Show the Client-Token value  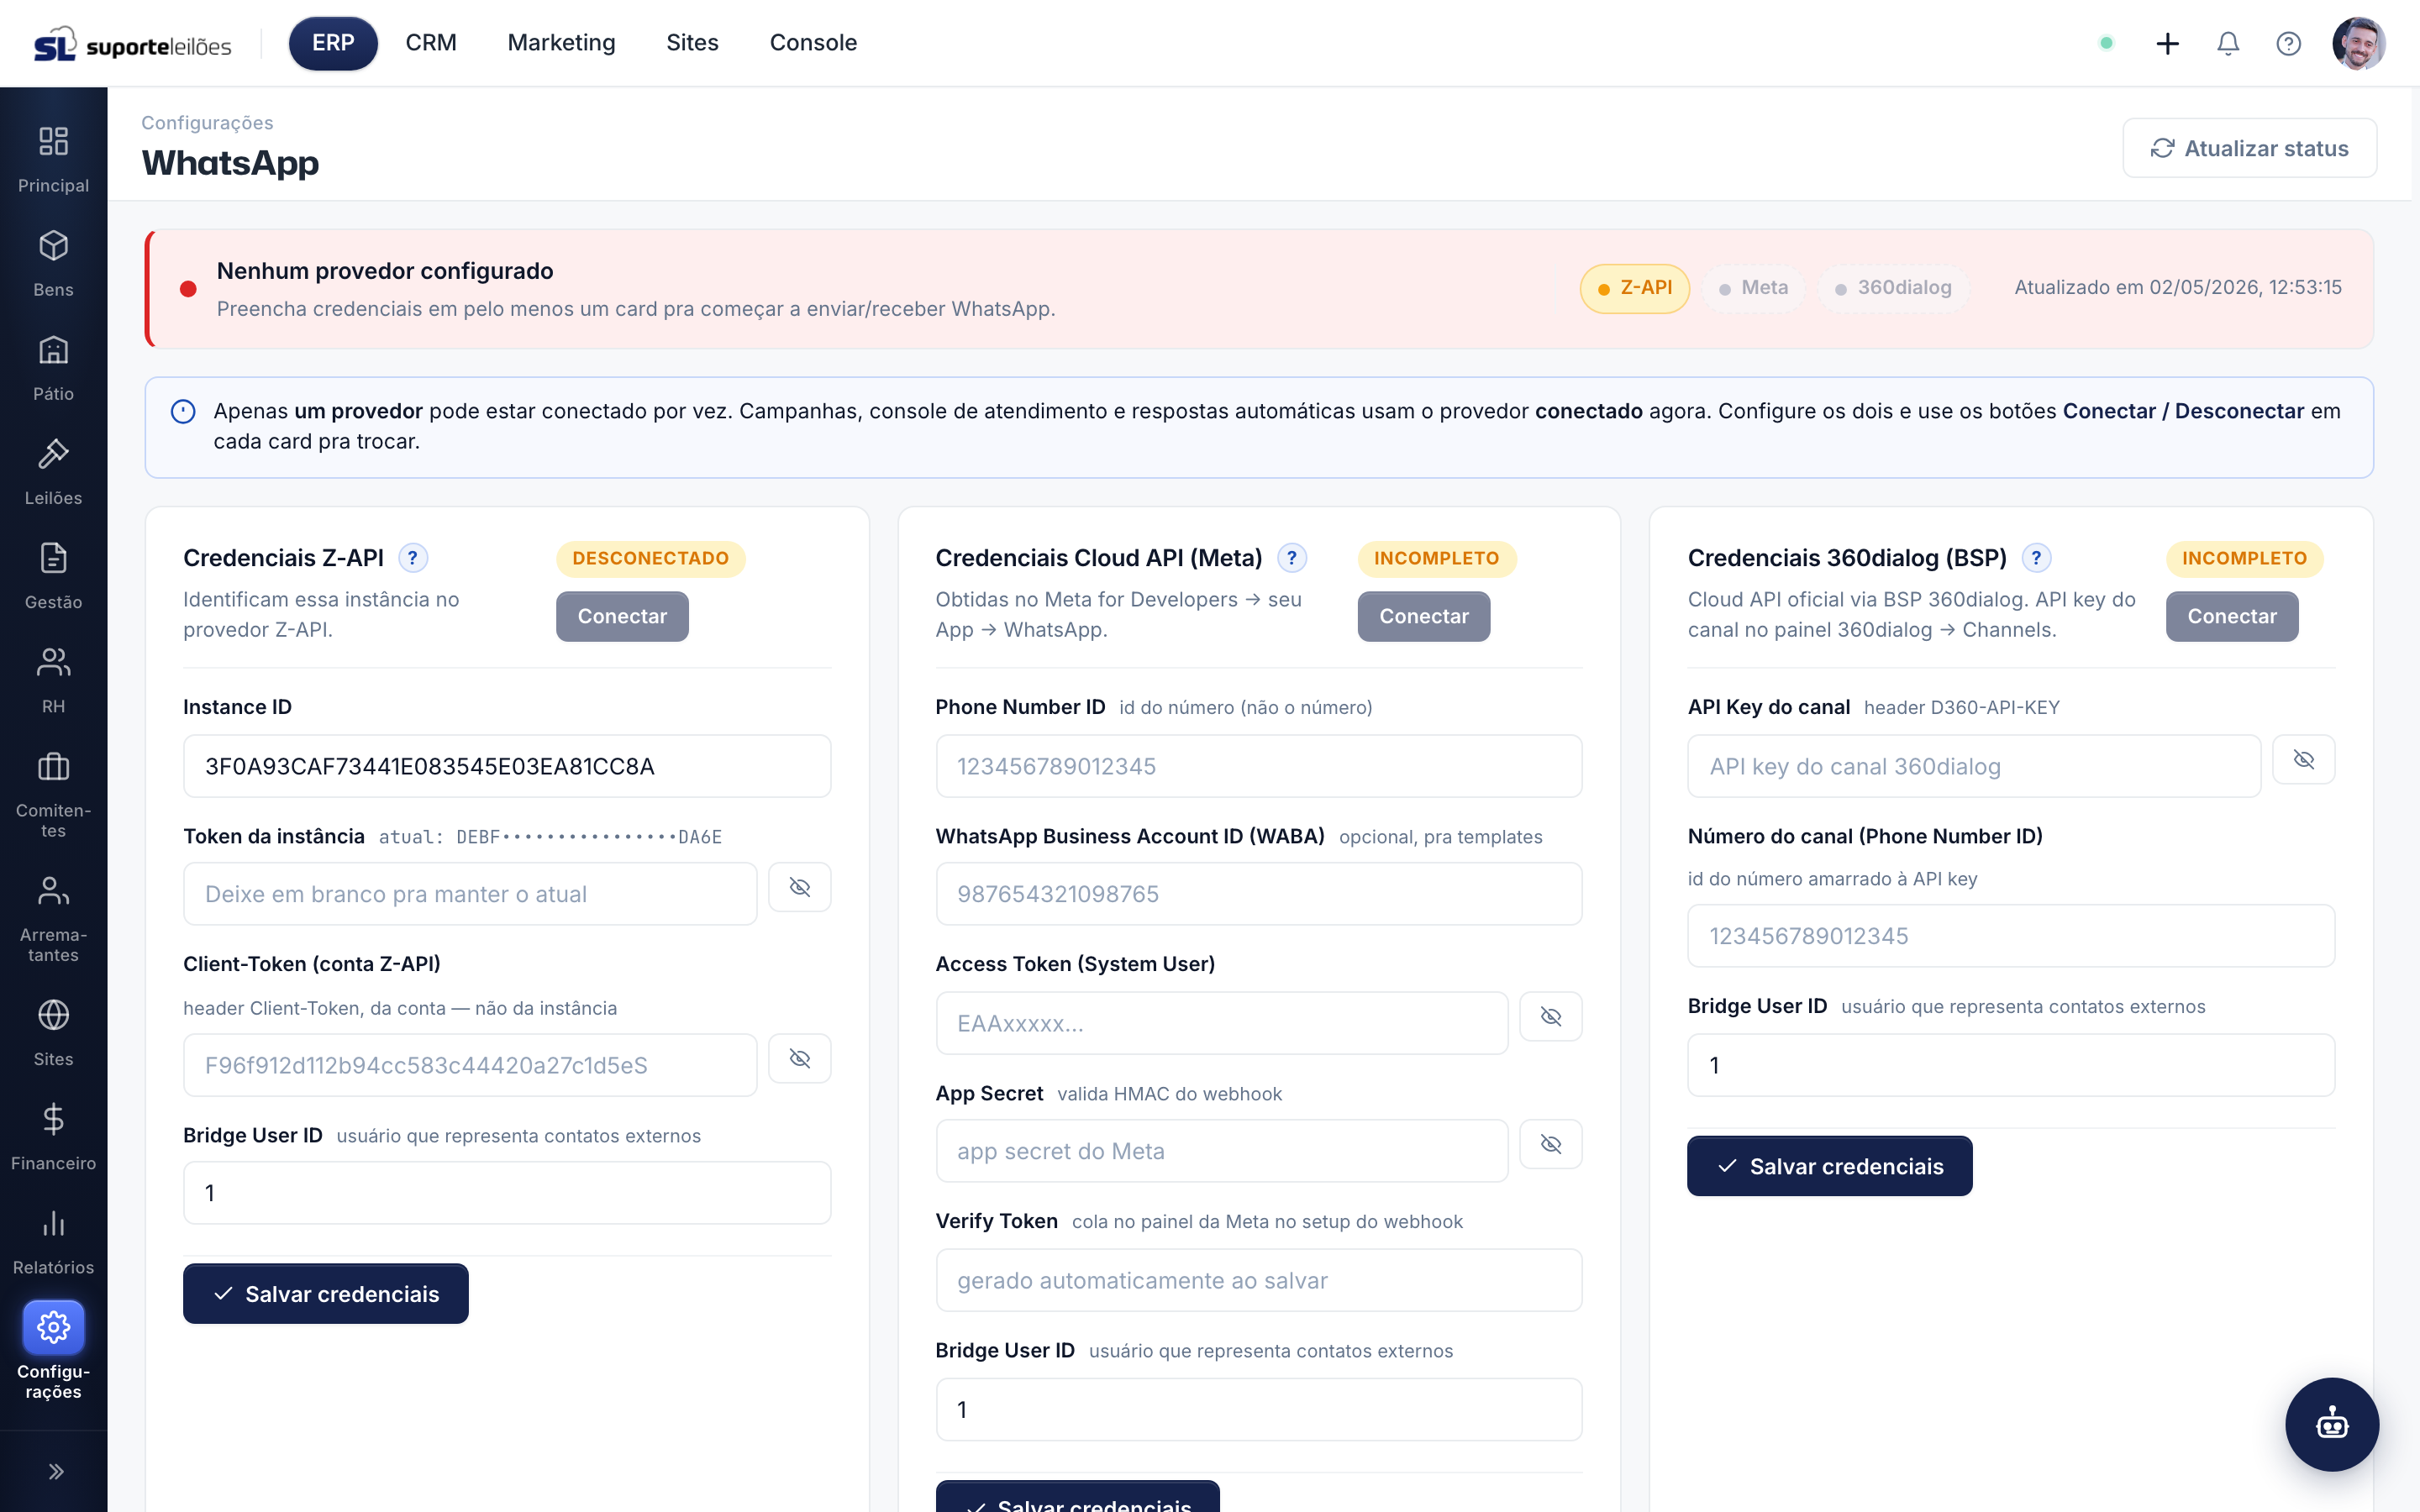pyautogui.click(x=799, y=1058)
